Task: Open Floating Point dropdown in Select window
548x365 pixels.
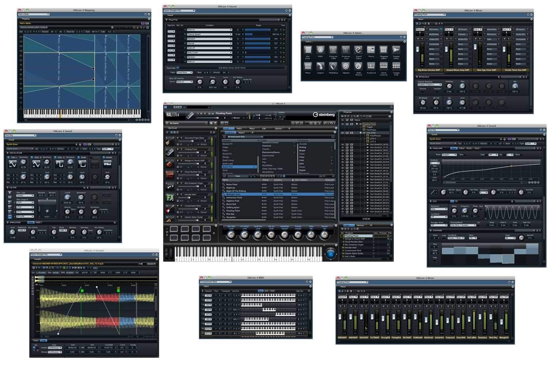Action: (x=317, y=37)
